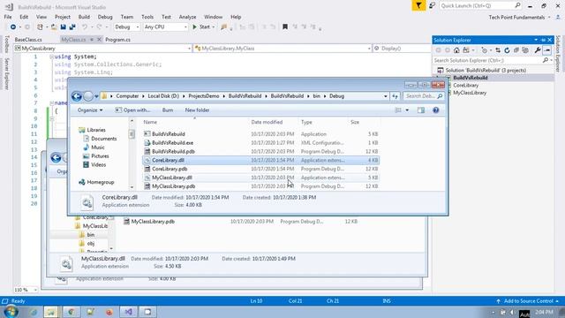Toggle the preview pane icon in Debug folder window

421,110
